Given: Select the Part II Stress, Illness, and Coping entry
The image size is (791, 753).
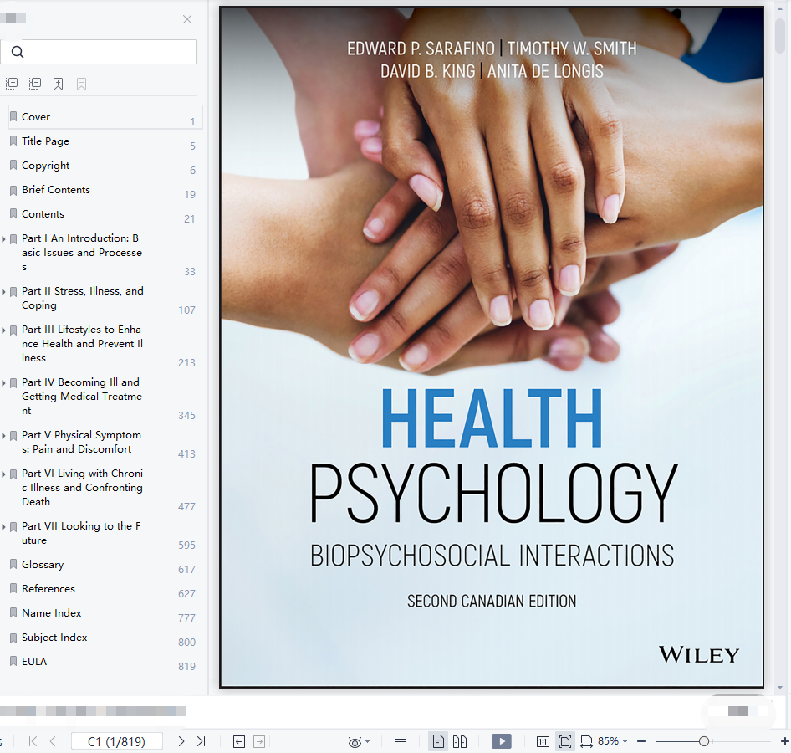Looking at the screenshot, I should pos(82,299).
